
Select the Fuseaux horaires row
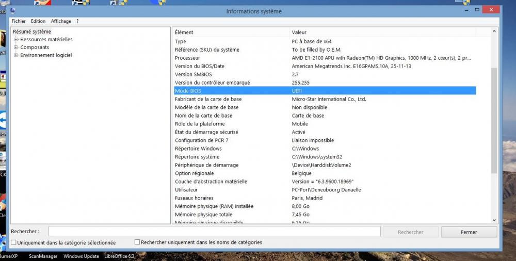(325, 198)
